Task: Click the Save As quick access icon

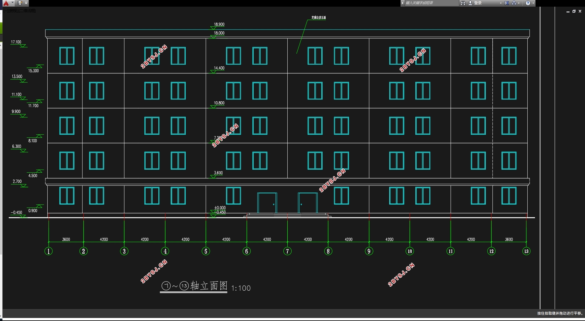Action: pyautogui.click(x=20, y=3)
